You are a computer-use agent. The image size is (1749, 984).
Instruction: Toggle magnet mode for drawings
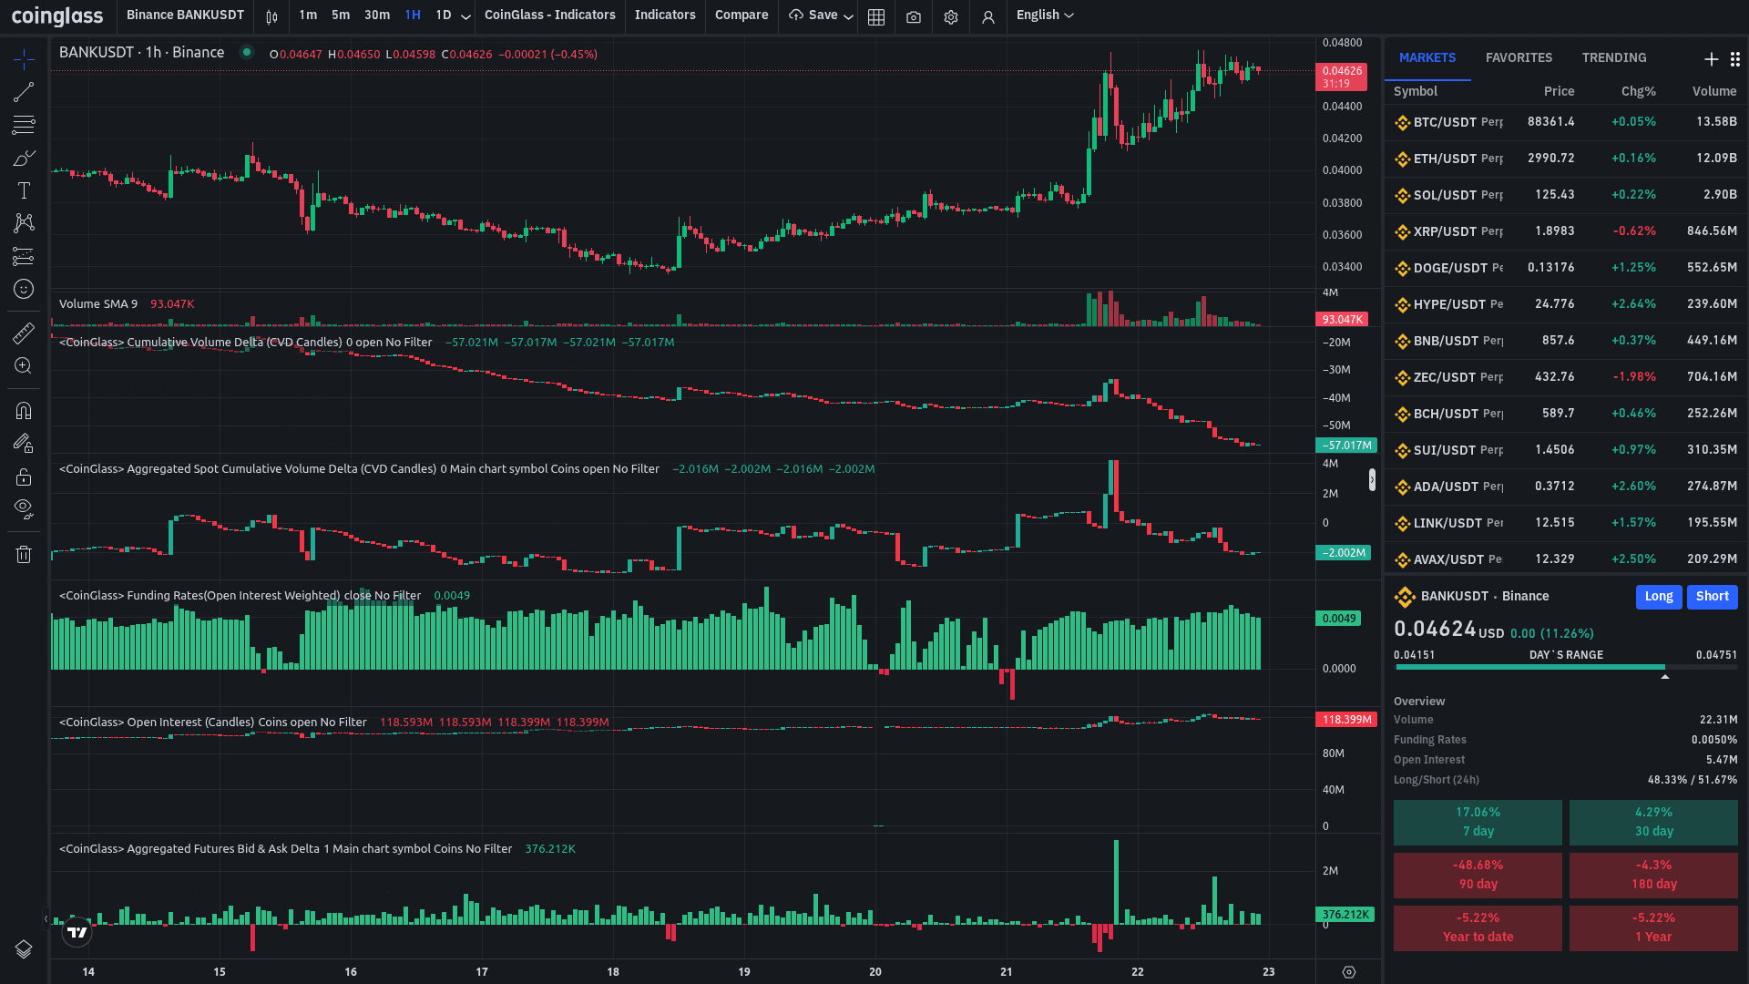[x=24, y=411]
